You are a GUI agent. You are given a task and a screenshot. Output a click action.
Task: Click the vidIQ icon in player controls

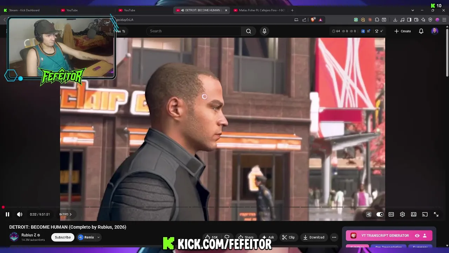pos(369,214)
